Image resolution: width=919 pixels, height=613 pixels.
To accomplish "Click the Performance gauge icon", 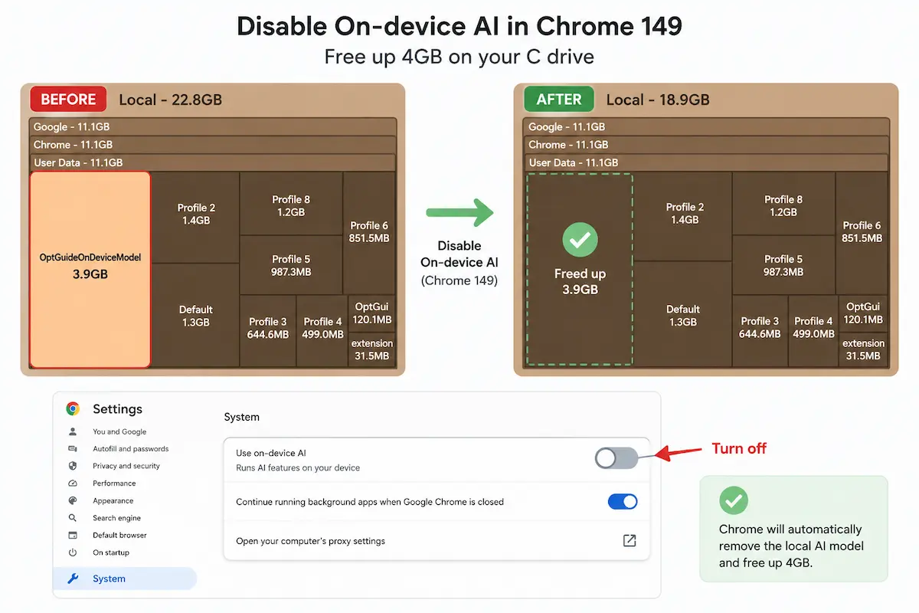I will coord(73,484).
